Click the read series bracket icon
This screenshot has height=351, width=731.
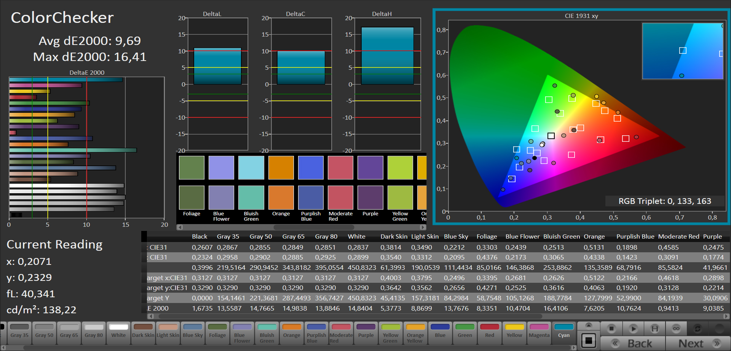coord(654,329)
